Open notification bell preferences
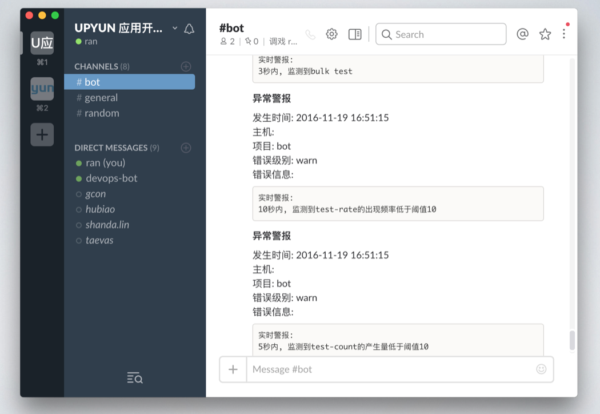 [x=189, y=29]
